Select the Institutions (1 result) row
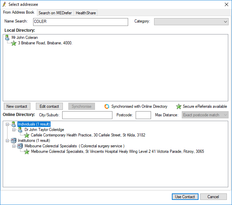 coord(34,141)
